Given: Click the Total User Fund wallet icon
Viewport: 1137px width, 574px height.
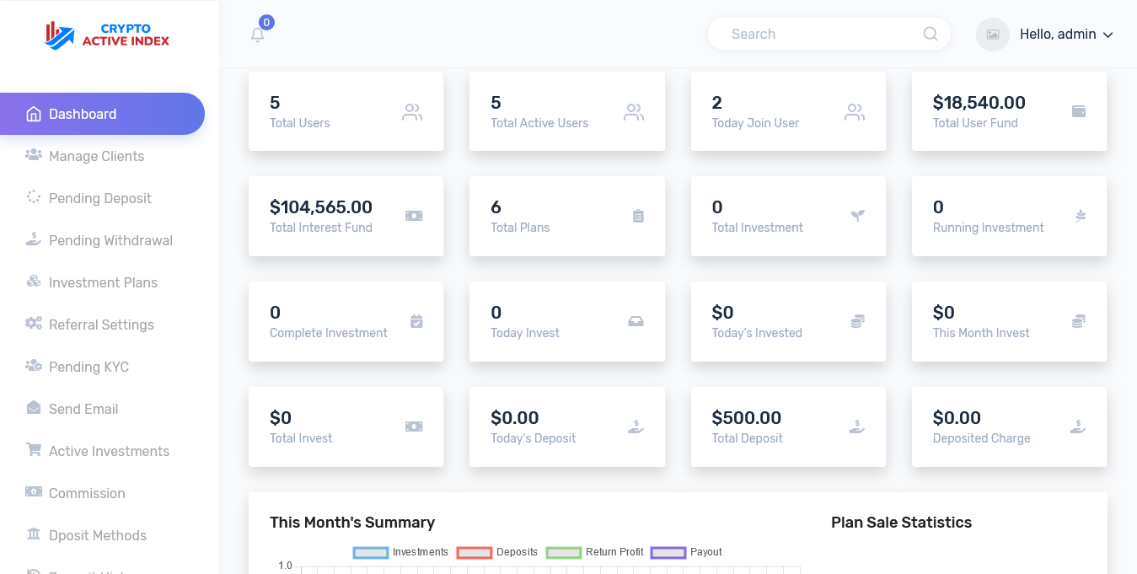Looking at the screenshot, I should [x=1079, y=111].
